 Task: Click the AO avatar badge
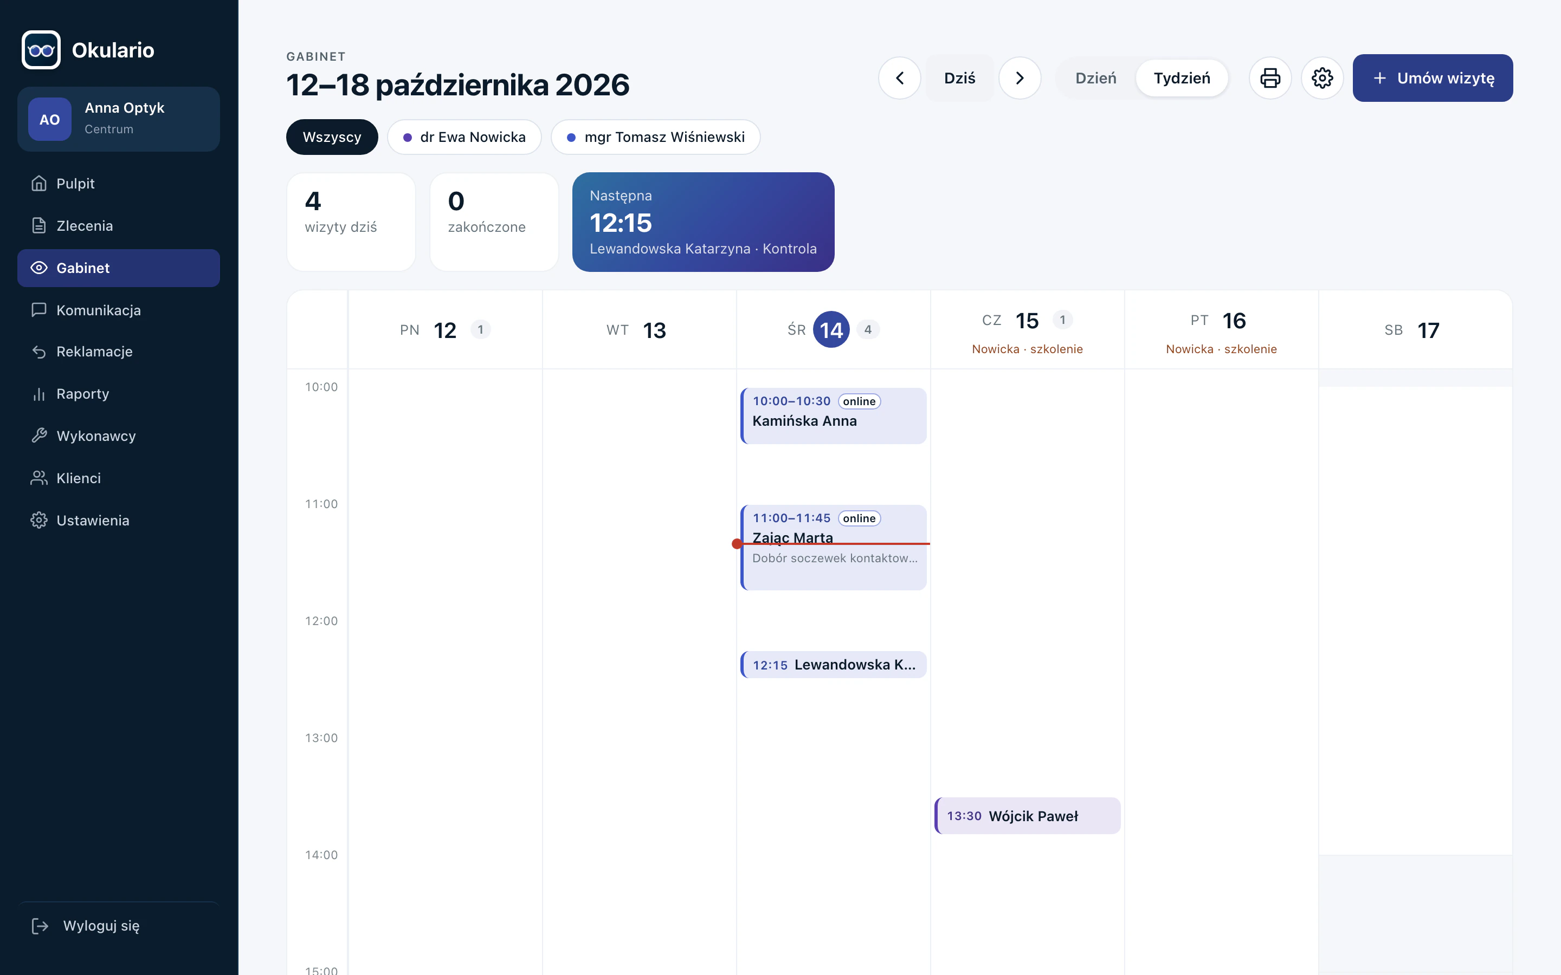[x=50, y=119]
